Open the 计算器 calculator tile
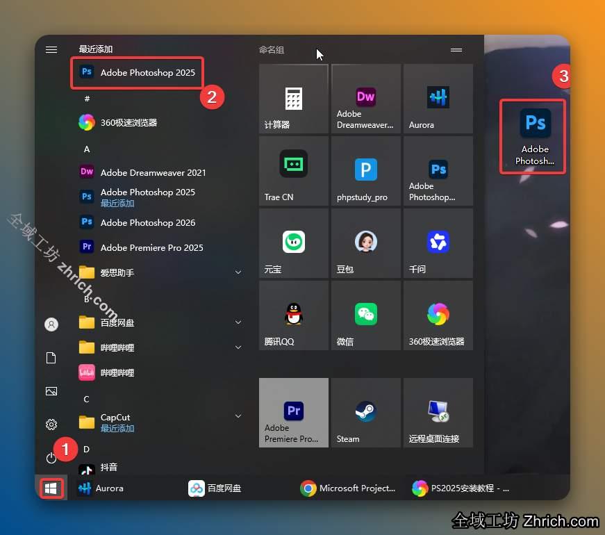The width and height of the screenshot is (605, 535). click(x=294, y=99)
